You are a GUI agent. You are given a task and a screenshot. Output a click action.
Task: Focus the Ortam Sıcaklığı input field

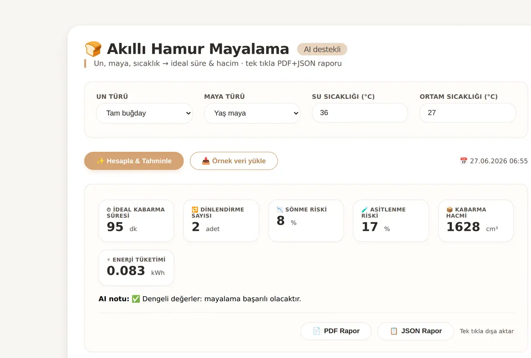pos(468,113)
